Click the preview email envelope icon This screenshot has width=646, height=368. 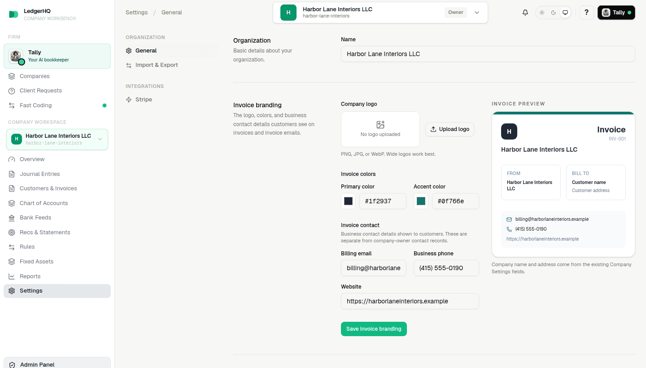509,219
